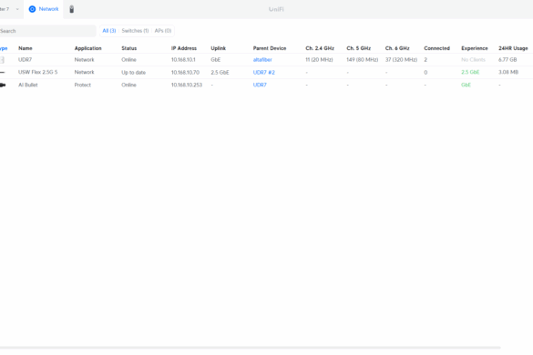This screenshot has height=355, width=533.
Task: Expand the console selector dropdown arrow
Action: point(17,9)
